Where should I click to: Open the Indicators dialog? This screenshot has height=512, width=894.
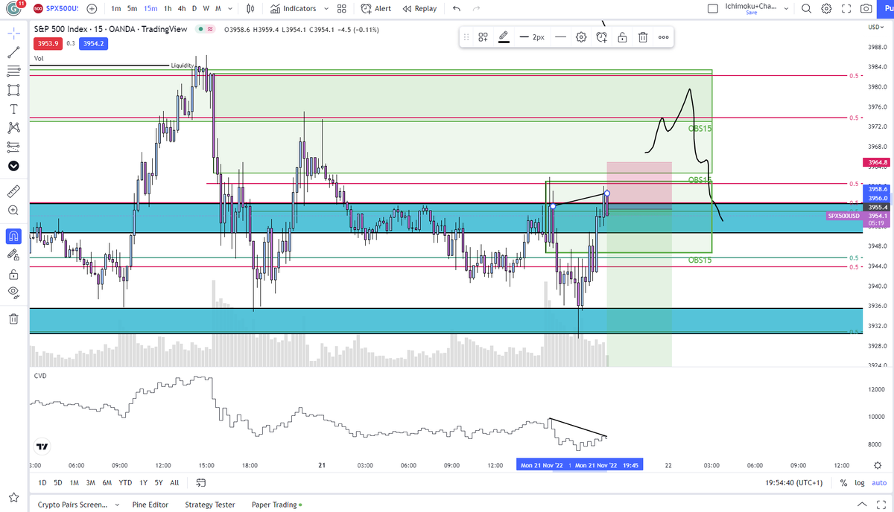[x=294, y=9]
